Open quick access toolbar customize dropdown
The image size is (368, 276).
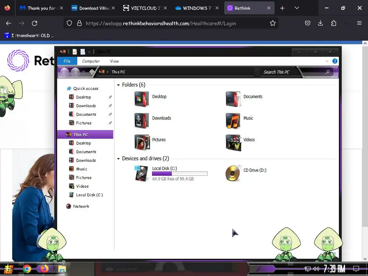pyautogui.click(x=89, y=52)
